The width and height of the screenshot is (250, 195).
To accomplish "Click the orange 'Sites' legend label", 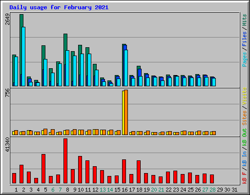I will 244,118.
